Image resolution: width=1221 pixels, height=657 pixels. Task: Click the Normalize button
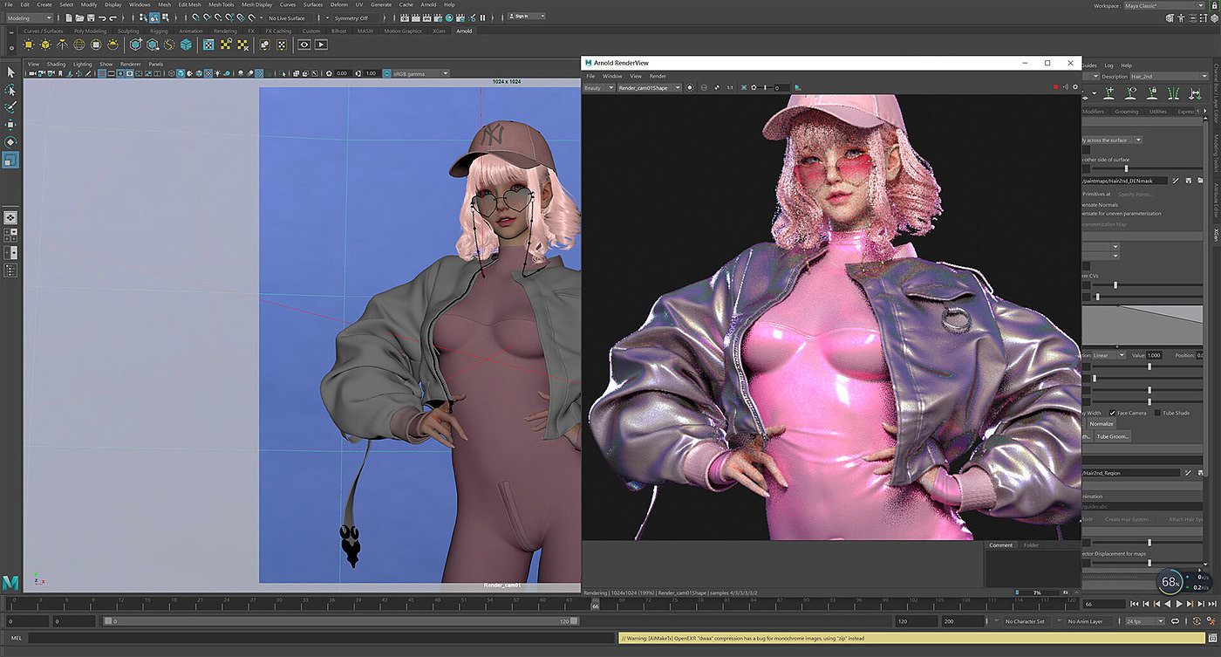pos(1102,424)
